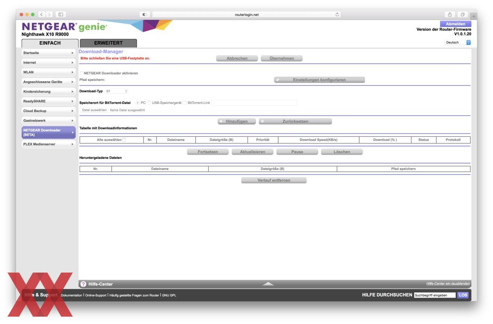
Task: Click the Fortsetzen button
Action: [x=208, y=152]
